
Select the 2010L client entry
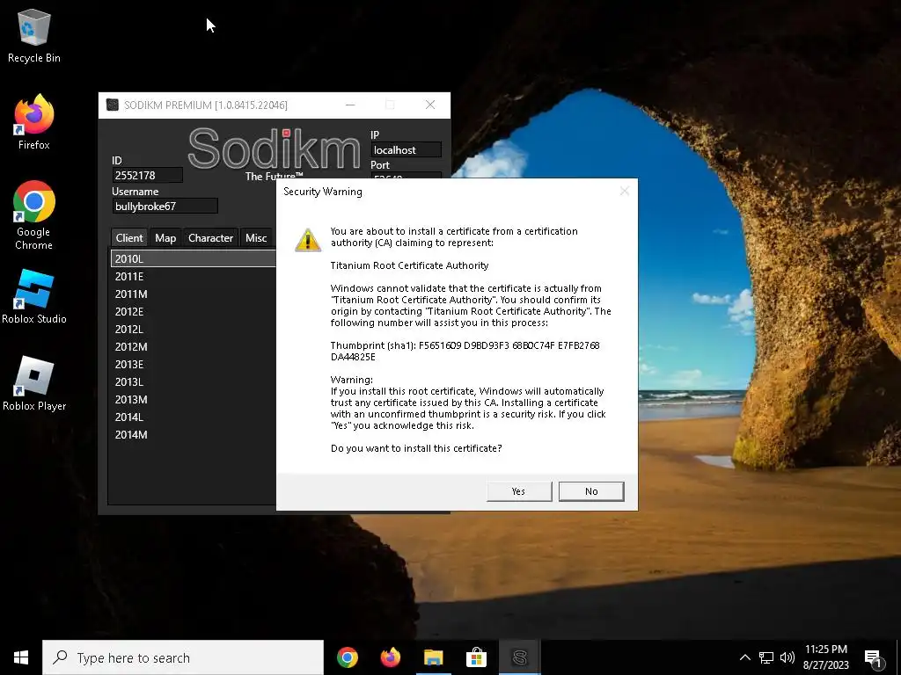pyautogui.click(x=193, y=259)
